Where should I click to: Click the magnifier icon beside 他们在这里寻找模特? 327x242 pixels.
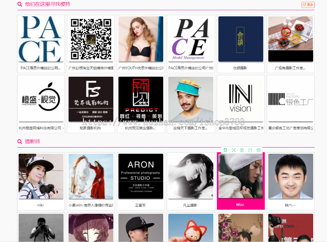(x=20, y=4)
